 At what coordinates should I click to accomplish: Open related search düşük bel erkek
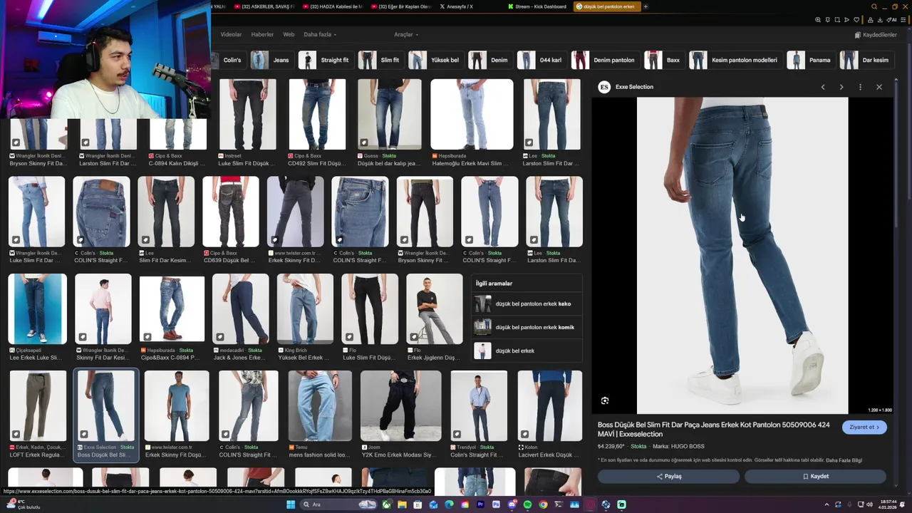click(527, 351)
